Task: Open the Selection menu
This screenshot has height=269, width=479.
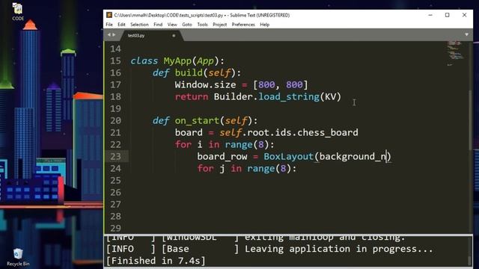Action: click(139, 25)
